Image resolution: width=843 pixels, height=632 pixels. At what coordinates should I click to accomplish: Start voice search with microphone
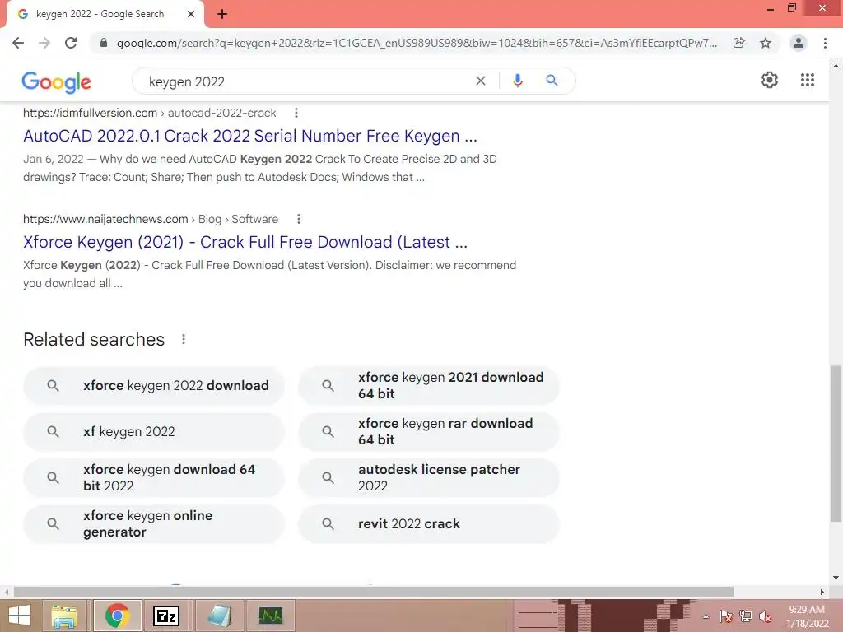click(518, 81)
